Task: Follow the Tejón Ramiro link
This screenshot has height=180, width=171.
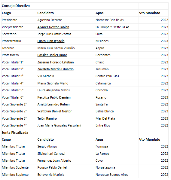Action: pyautogui.click(x=47, y=118)
